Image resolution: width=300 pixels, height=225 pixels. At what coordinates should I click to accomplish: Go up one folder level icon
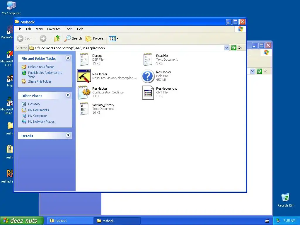(57, 38)
